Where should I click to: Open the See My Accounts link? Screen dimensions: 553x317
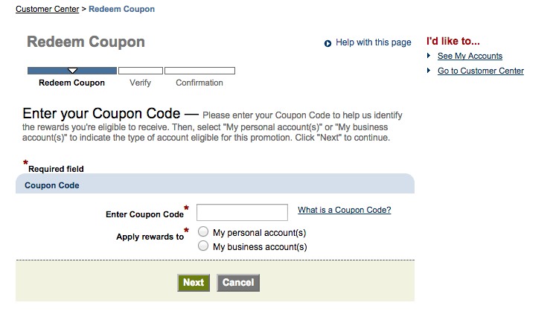470,56
